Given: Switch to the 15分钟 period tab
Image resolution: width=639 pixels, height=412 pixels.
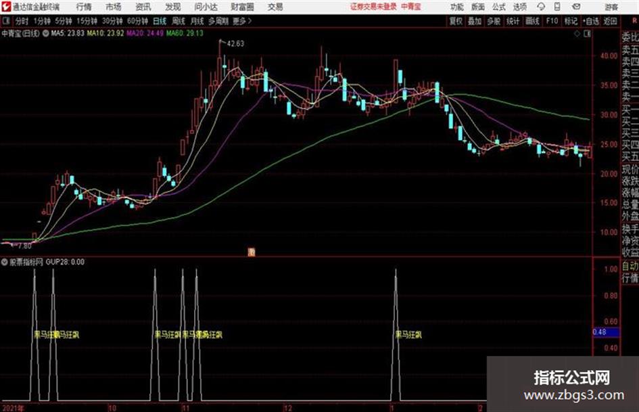Looking at the screenshot, I should pos(87,21).
